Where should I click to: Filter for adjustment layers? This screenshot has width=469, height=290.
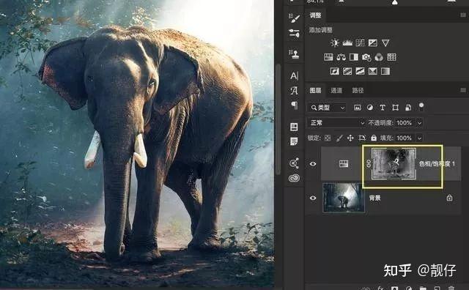point(370,108)
